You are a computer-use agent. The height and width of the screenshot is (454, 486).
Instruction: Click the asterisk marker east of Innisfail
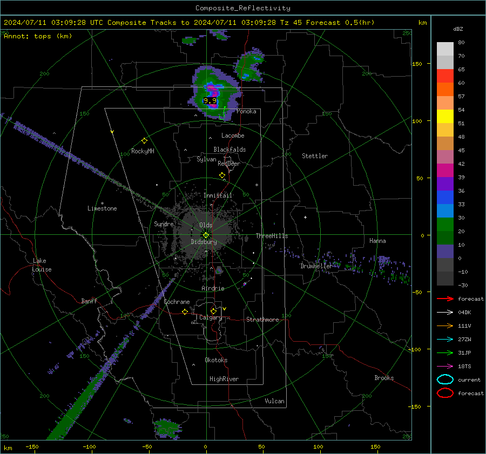coord(256,185)
